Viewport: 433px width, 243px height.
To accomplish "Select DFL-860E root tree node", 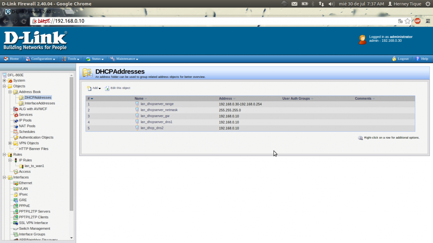I will tap(15, 75).
